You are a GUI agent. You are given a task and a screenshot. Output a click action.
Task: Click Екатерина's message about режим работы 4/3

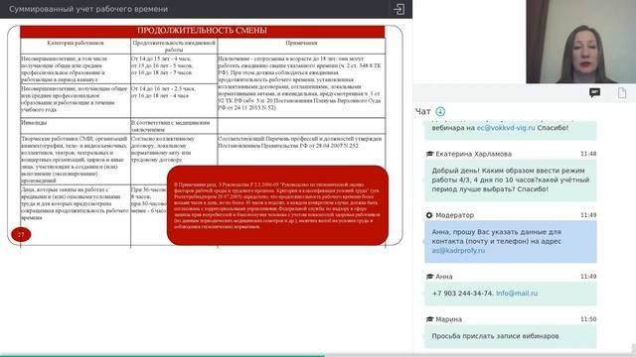click(x=510, y=180)
